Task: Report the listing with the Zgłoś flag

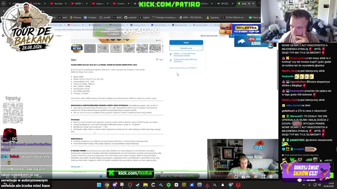Action: [x=160, y=60]
